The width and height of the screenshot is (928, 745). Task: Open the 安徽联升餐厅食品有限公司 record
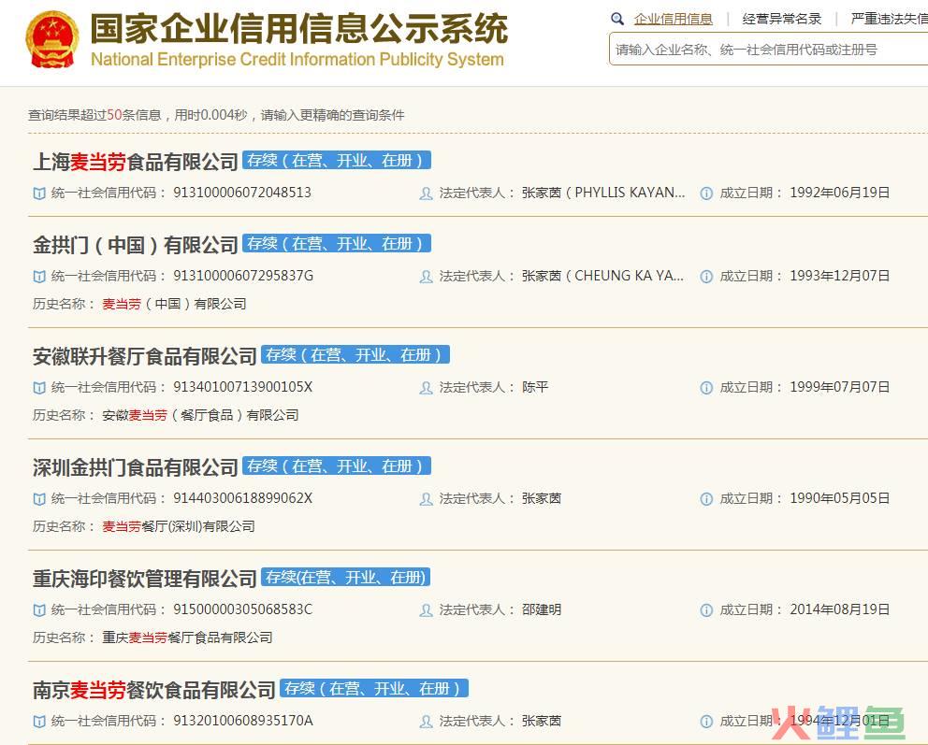click(x=144, y=356)
